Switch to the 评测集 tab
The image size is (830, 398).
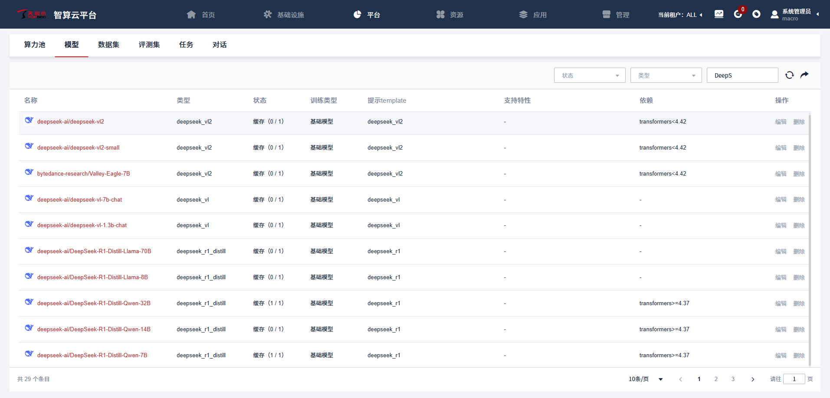tap(149, 45)
